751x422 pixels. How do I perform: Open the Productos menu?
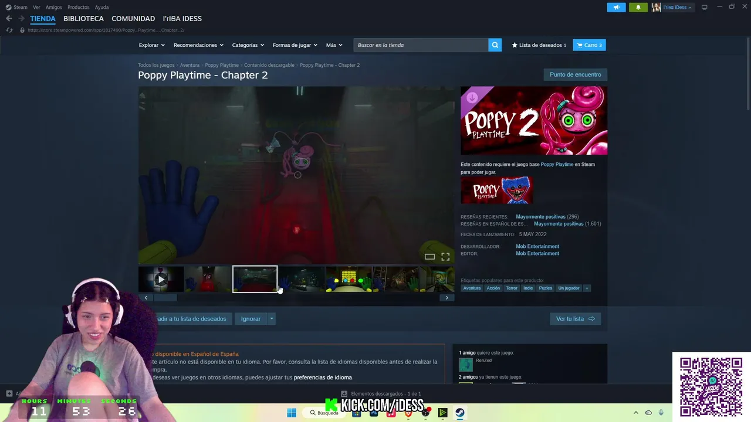tap(79, 7)
